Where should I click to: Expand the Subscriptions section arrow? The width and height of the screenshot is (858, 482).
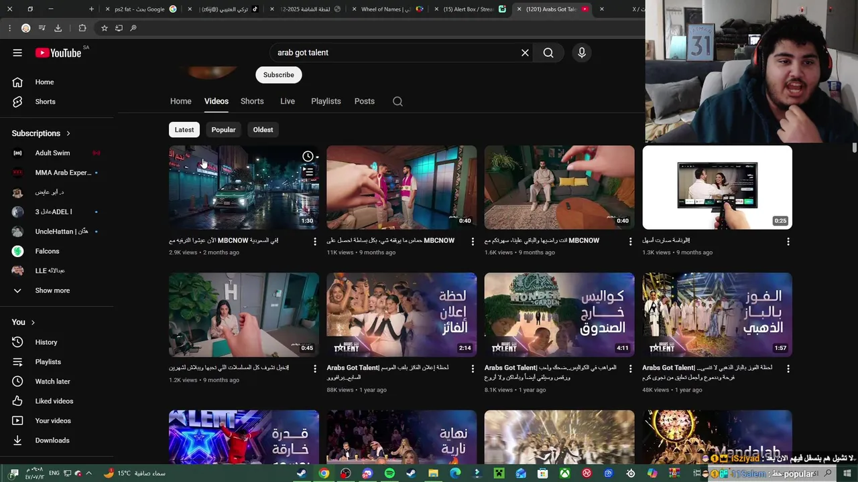pyautogui.click(x=68, y=133)
